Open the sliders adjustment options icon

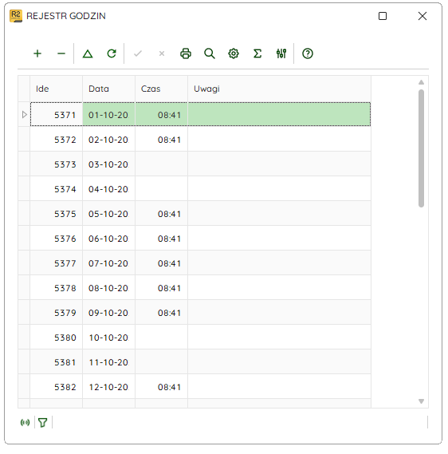pos(281,53)
